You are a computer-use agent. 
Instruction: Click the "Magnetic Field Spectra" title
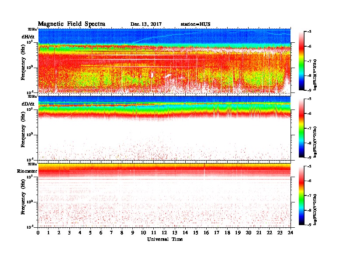(72, 24)
